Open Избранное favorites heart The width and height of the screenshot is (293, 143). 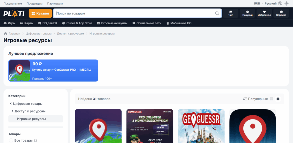pos(264,13)
